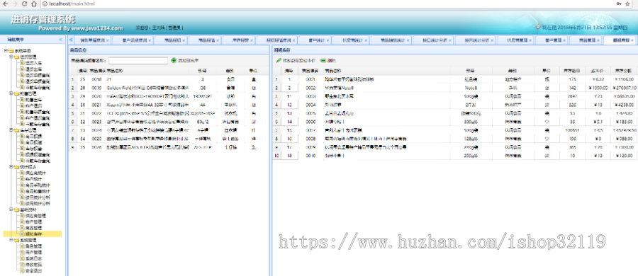This screenshot has height=276, width=638.
Task: Click the browser reload icon
Action: [24, 4]
